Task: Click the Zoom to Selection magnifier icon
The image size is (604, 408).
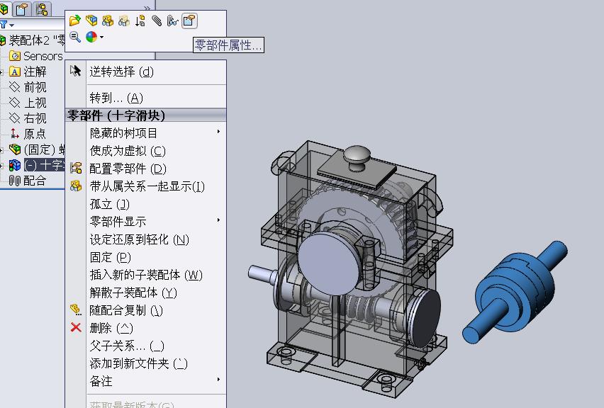Action: coord(75,37)
